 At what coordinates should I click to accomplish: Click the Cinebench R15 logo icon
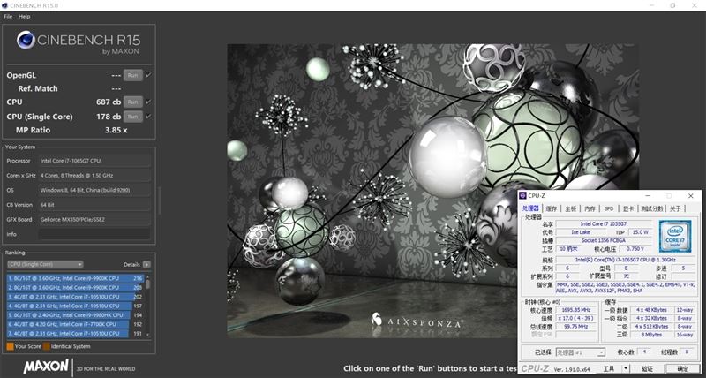tap(26, 40)
